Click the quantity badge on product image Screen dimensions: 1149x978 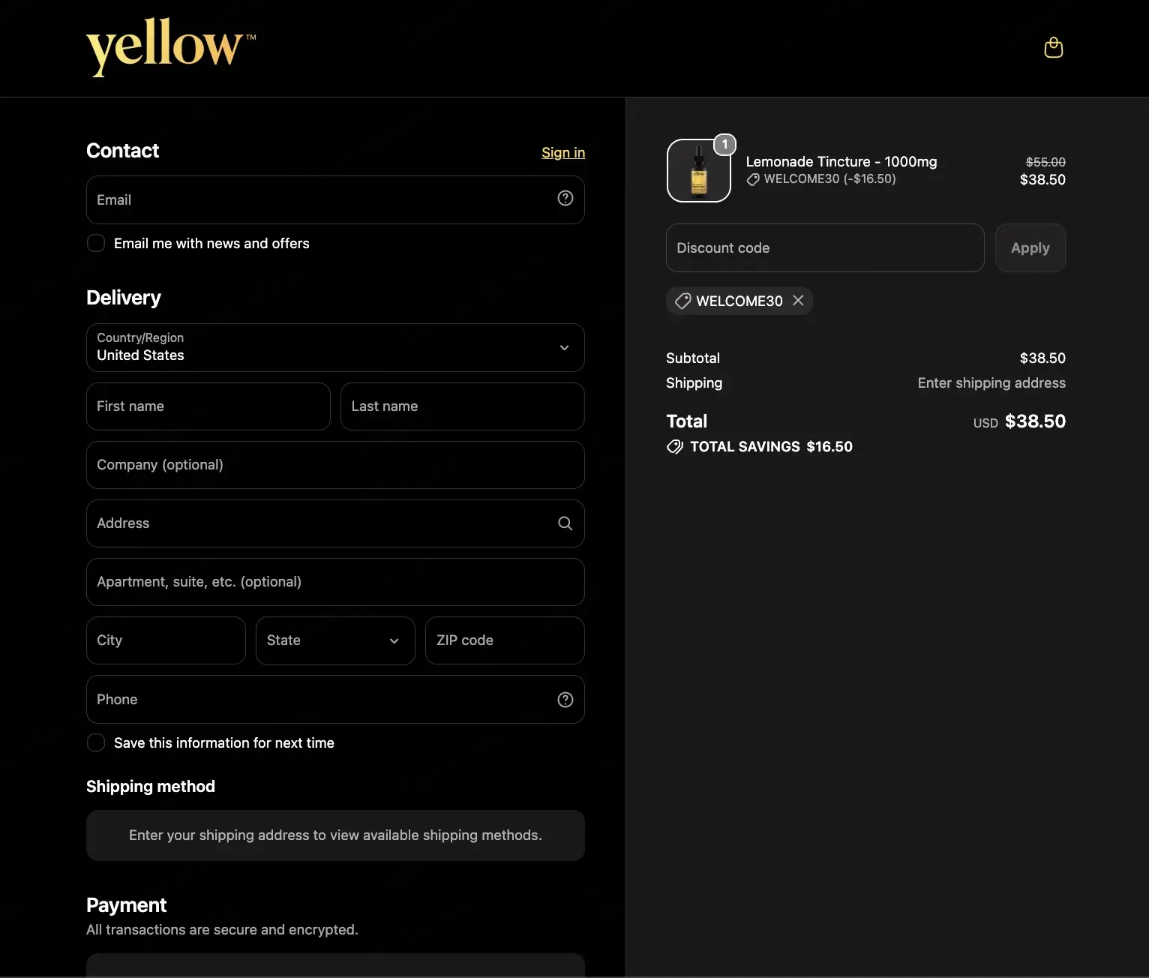(x=724, y=144)
